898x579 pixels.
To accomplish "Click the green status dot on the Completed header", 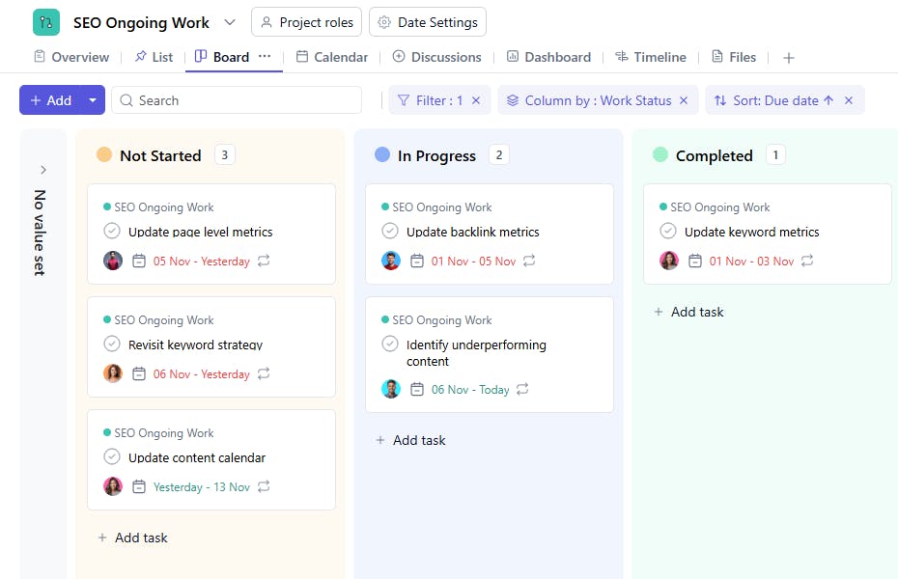I will (x=661, y=154).
